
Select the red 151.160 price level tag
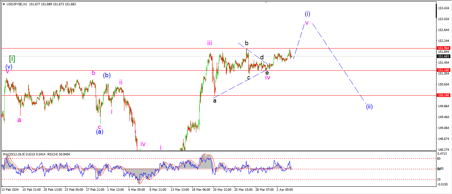click(443, 70)
